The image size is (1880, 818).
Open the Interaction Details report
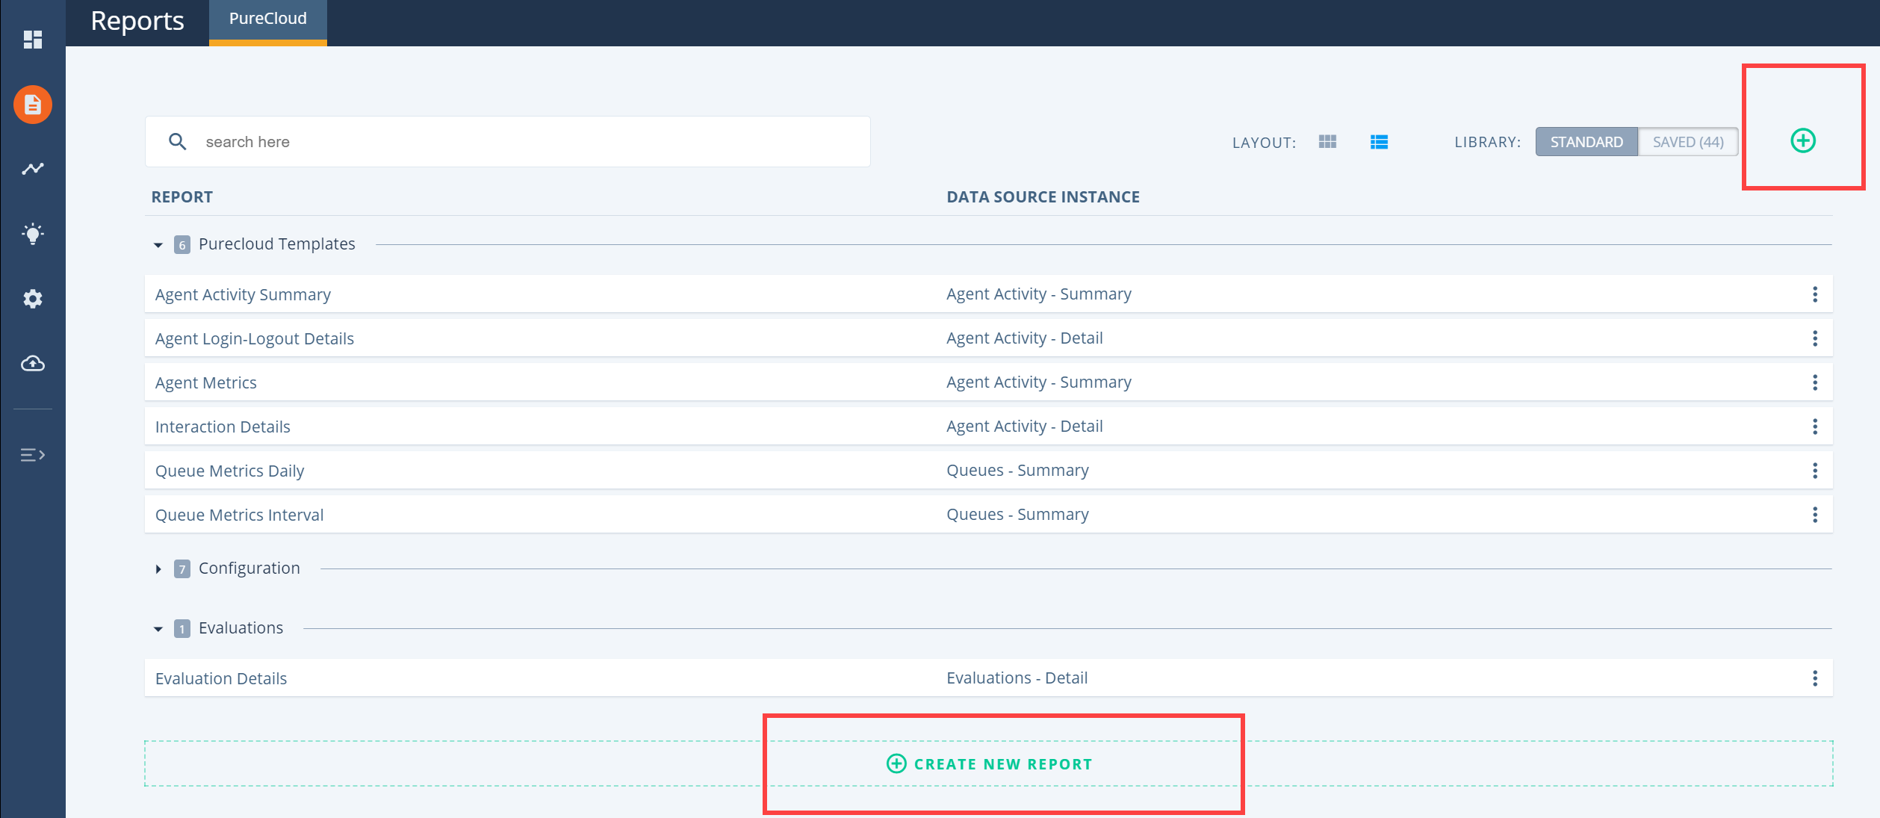pos(223,427)
